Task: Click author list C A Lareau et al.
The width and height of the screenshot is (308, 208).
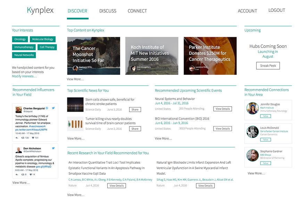Action: (110, 180)
